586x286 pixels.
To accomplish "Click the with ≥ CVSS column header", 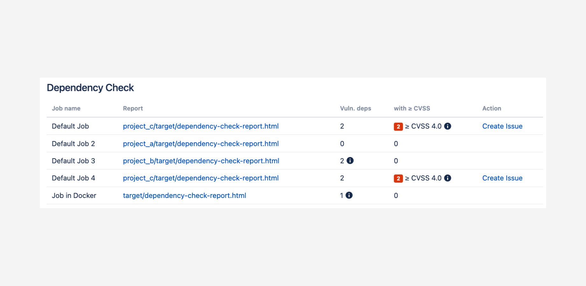I will pos(412,108).
